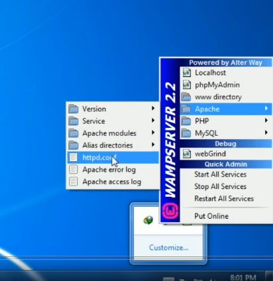Choose Put Online
Image resolution: width=273 pixels, height=281 pixels.
coord(226,216)
